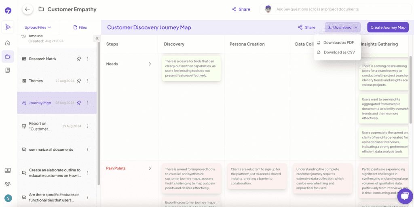Collapse the left file panel

[x=97, y=38]
